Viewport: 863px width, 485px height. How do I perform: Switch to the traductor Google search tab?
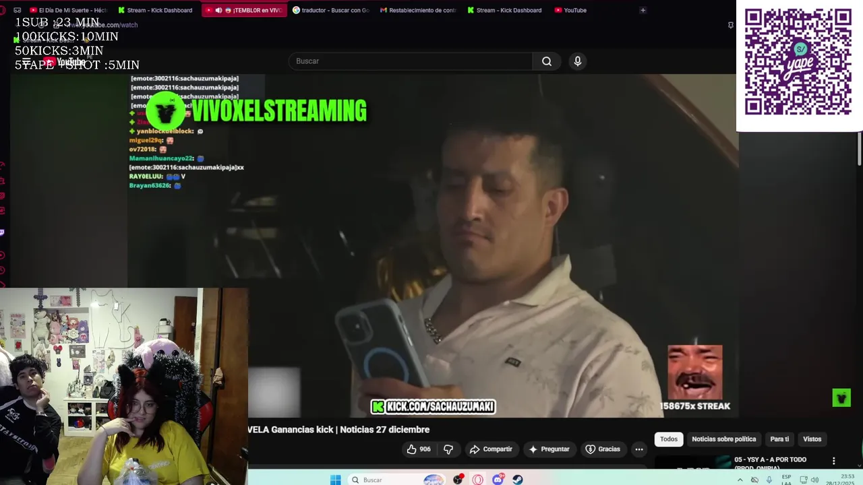[330, 10]
